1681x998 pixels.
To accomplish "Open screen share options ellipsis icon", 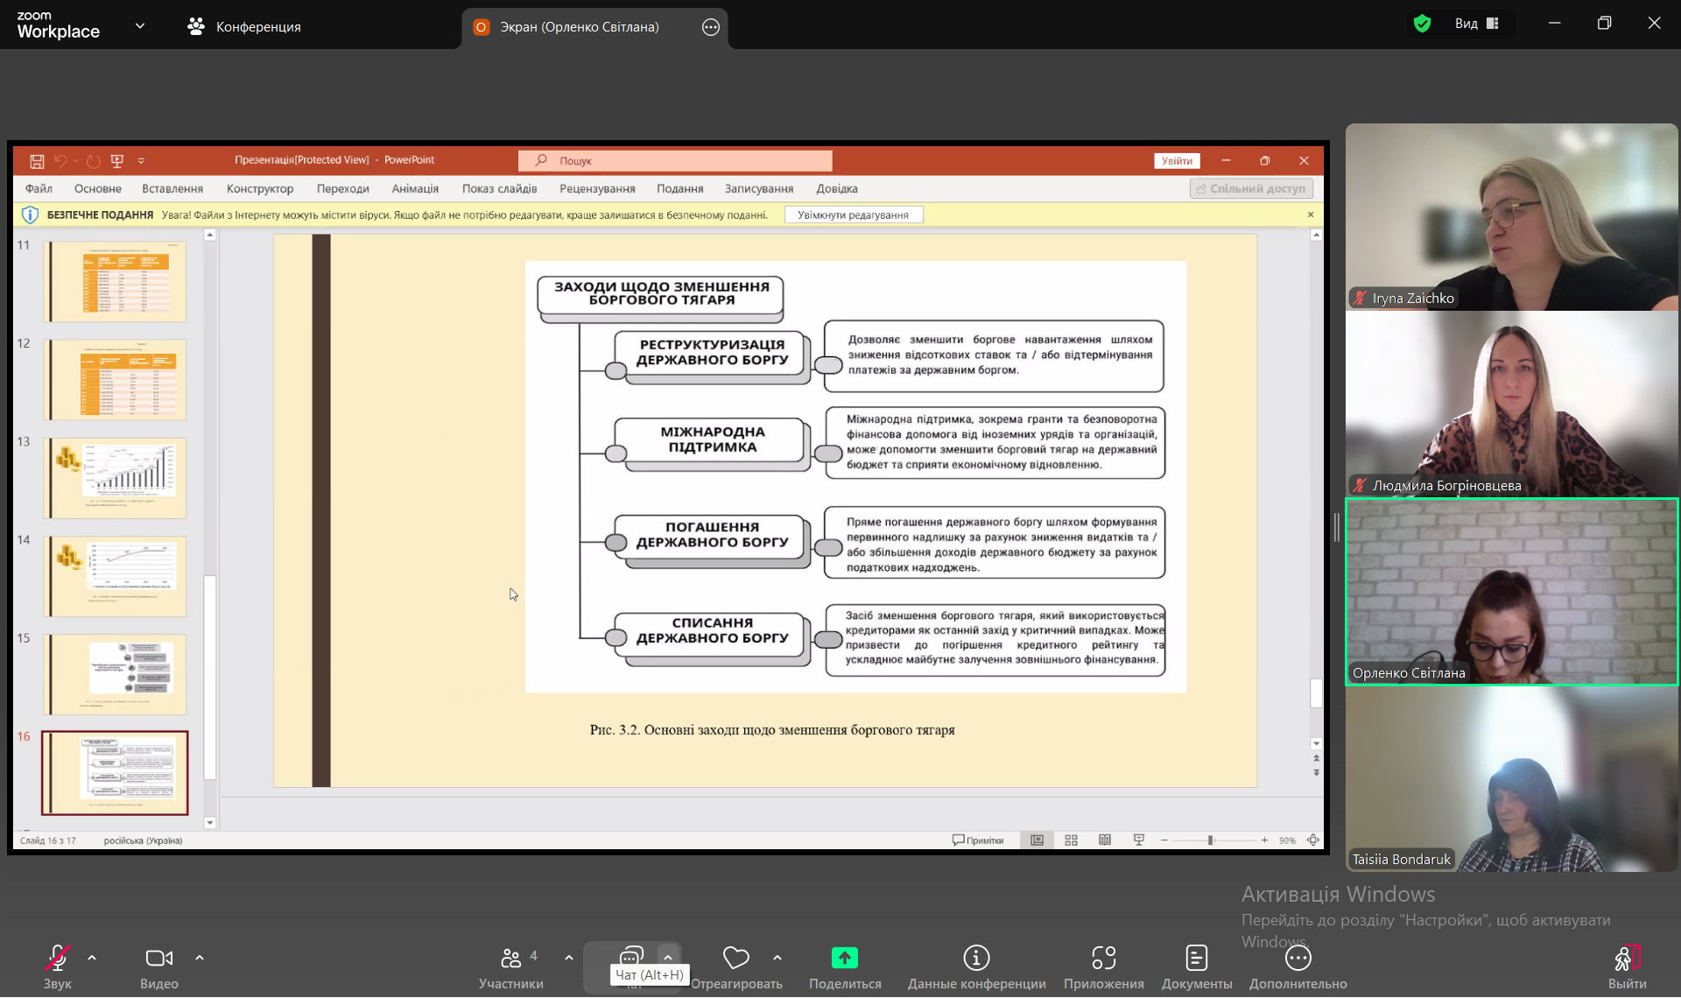I will (711, 27).
